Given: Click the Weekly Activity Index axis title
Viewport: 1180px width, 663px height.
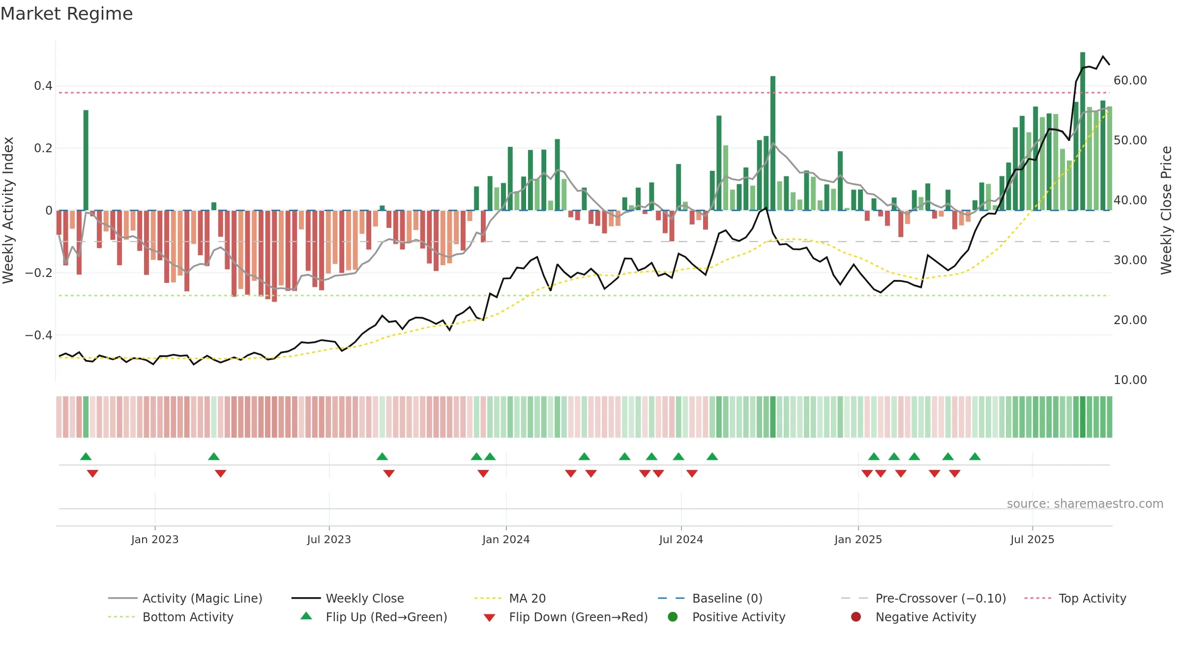Looking at the screenshot, I should [x=8, y=210].
